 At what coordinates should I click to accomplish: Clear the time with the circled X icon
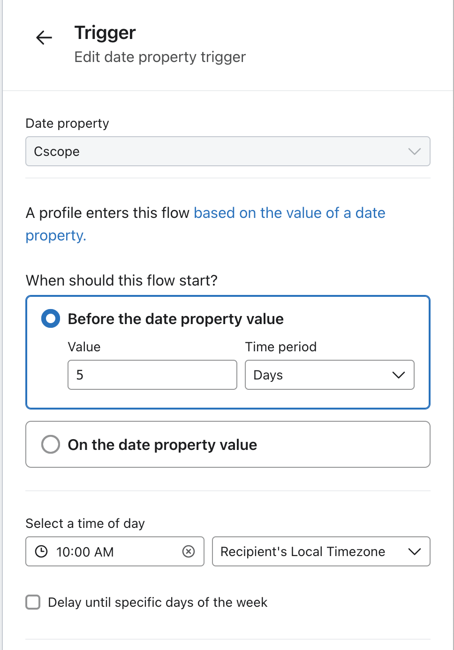tap(189, 551)
